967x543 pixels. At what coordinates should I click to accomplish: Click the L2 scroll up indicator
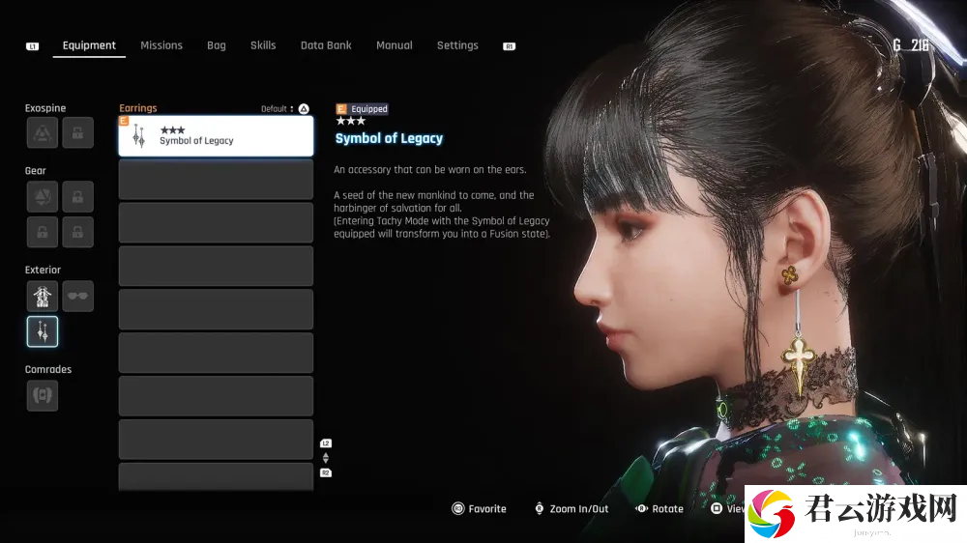pos(326,443)
